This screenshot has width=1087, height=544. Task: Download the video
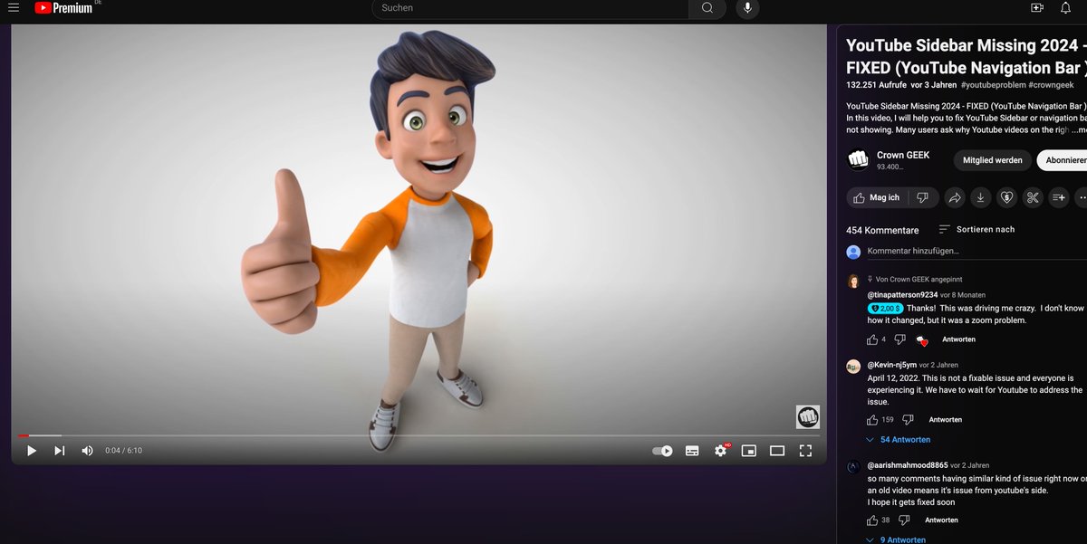coord(980,197)
